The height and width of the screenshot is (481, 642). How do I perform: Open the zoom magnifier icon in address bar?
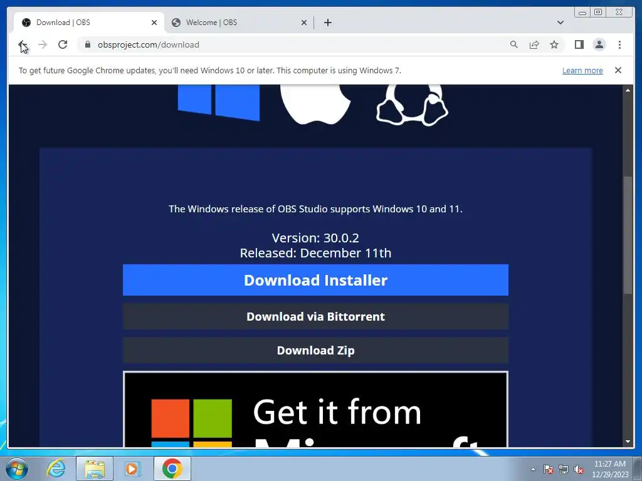(514, 44)
